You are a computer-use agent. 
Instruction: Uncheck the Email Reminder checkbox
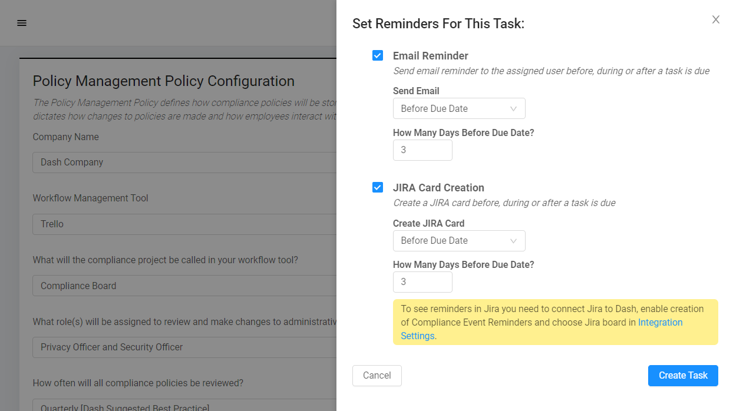[x=378, y=56]
